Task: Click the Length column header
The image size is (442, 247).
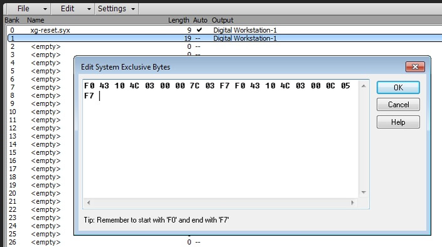Action: (179, 20)
